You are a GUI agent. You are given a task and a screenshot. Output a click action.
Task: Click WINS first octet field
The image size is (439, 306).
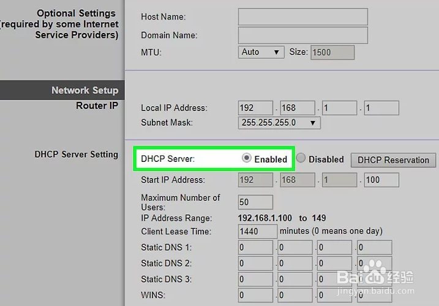(255, 295)
